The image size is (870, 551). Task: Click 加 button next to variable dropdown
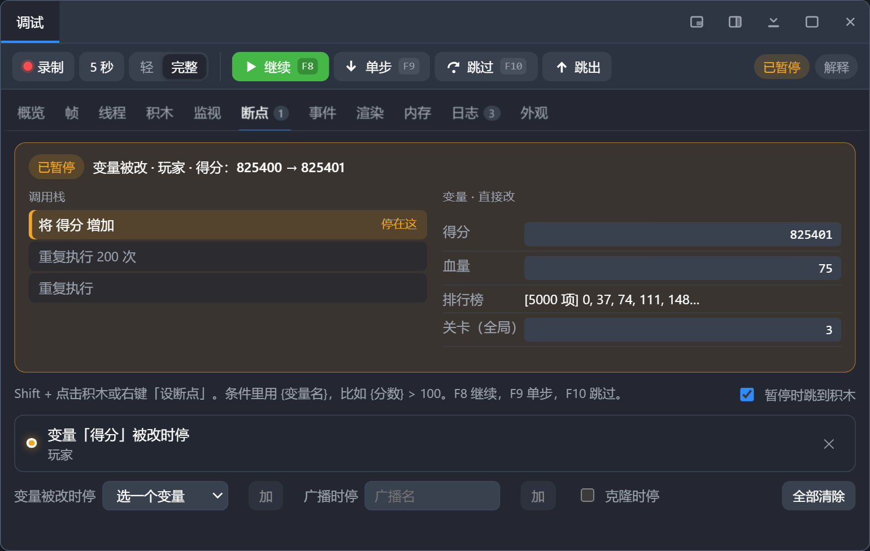click(266, 496)
